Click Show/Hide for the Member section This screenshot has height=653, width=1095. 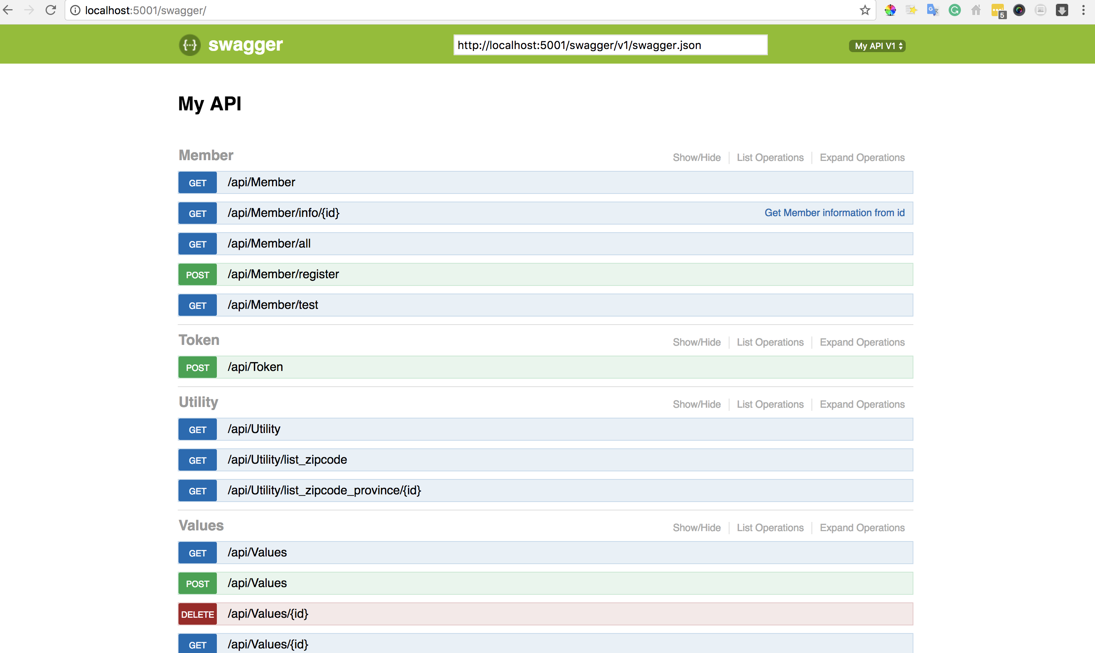697,158
